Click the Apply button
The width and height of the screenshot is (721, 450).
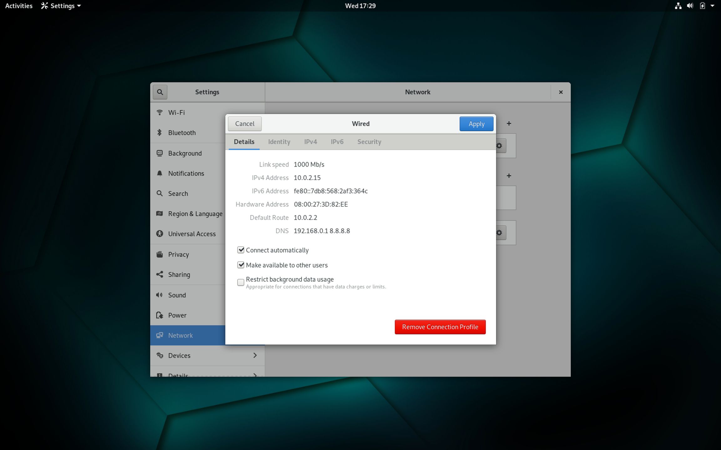click(x=476, y=124)
